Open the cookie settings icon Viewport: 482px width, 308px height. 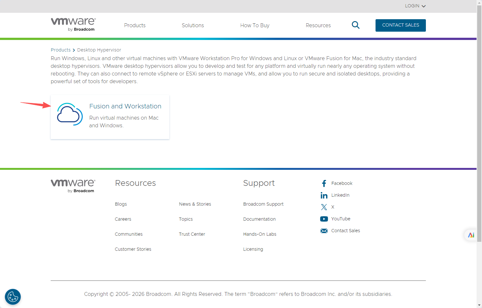point(13,297)
